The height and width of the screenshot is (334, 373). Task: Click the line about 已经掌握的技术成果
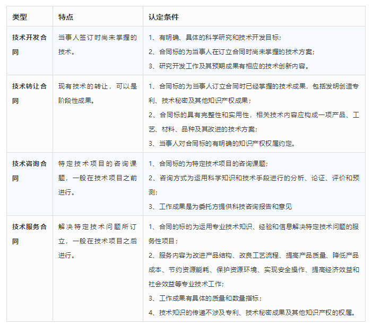point(254,86)
